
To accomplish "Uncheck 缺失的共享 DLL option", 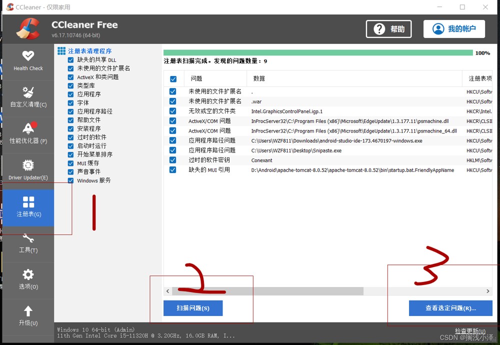I will [x=71, y=60].
